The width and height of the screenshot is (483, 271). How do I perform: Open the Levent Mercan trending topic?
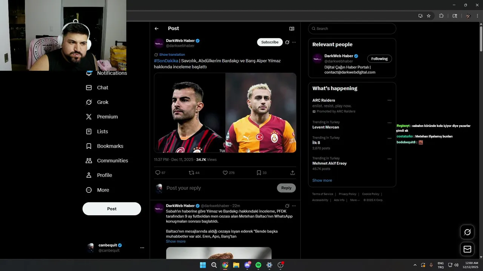pos(326,127)
